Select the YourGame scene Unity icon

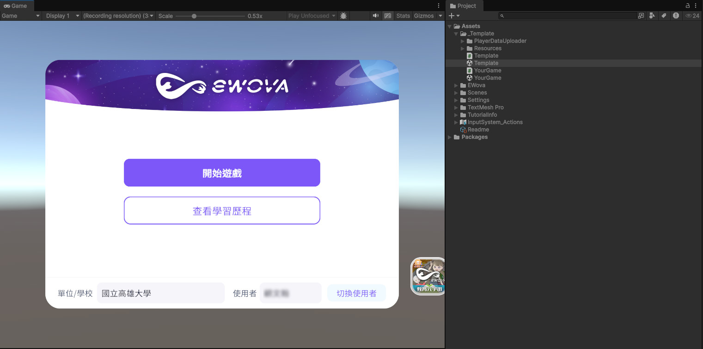point(470,78)
